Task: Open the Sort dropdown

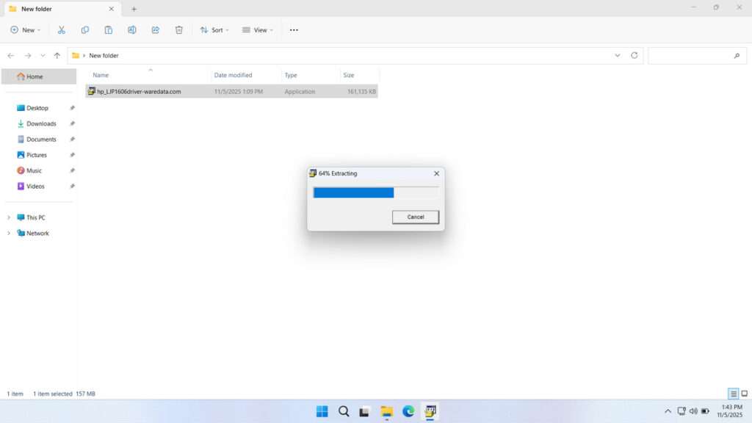Action: point(214,29)
